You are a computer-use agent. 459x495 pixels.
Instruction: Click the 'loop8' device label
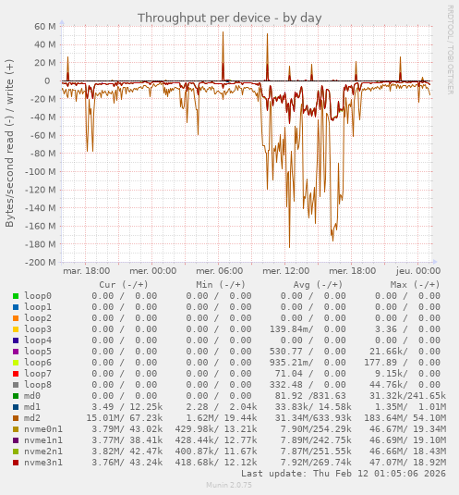pos(38,385)
